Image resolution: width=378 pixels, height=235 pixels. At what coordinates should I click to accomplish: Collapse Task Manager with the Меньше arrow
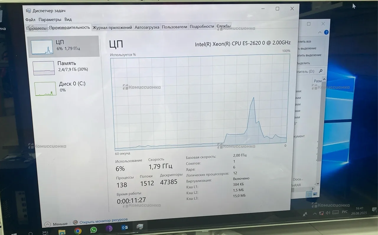click(x=48, y=224)
